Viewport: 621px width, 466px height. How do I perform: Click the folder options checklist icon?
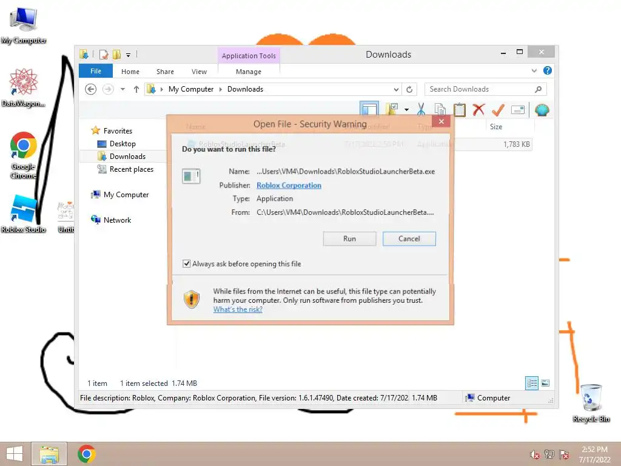tap(392, 109)
